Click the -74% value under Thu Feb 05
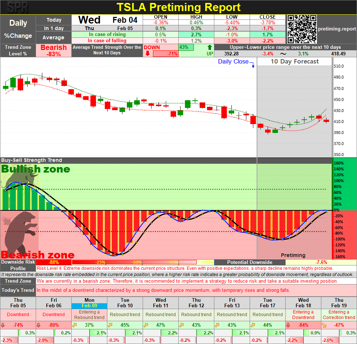The width and height of the screenshot is (357, 344). point(18,325)
